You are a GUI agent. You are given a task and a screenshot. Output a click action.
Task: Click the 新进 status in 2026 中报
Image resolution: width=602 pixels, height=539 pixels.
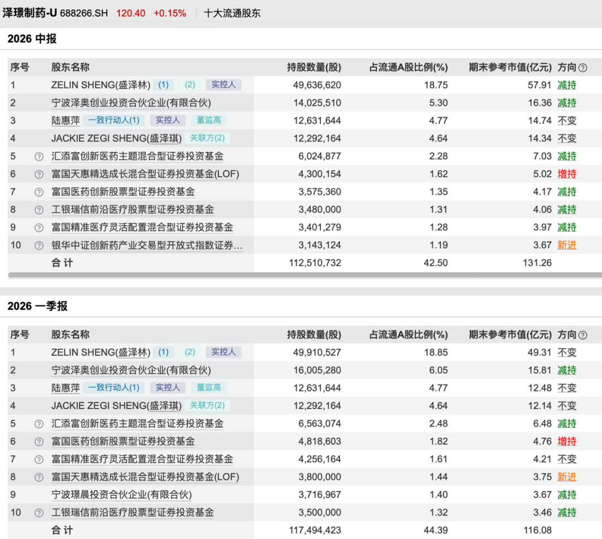[x=567, y=245]
